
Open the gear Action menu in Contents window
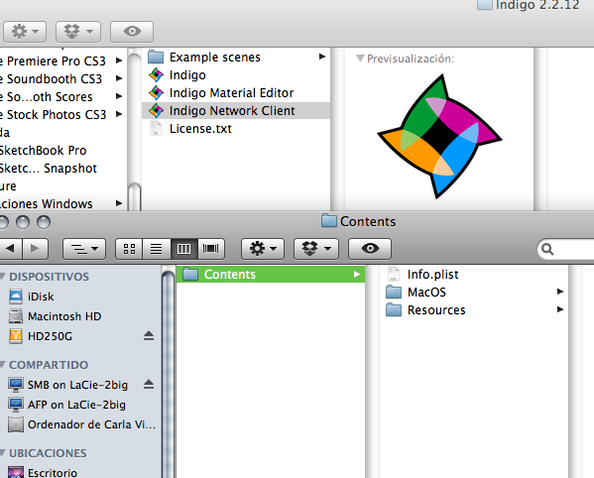click(x=263, y=249)
